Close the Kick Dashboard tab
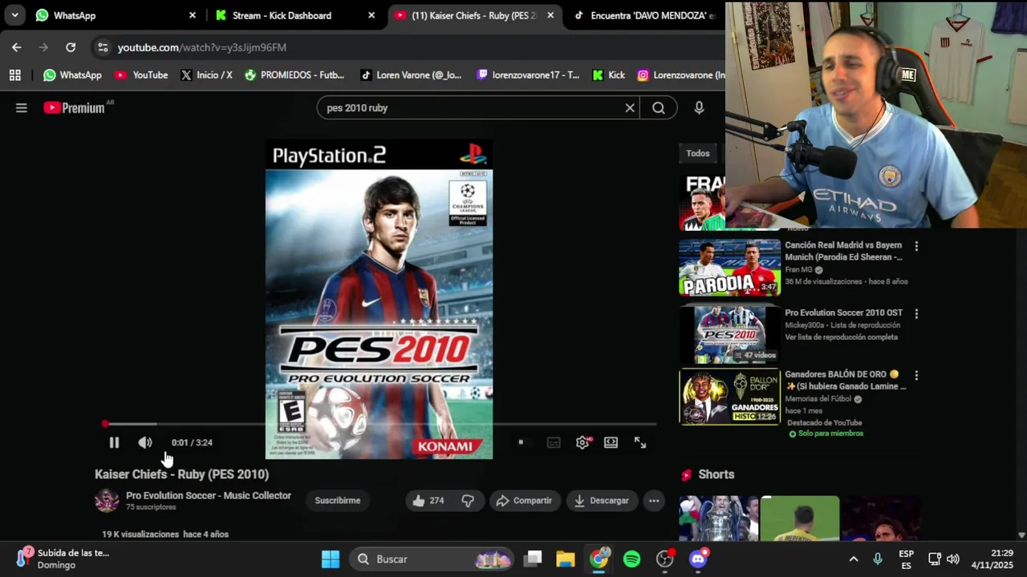Screen dimensions: 1027x577 click(371, 15)
